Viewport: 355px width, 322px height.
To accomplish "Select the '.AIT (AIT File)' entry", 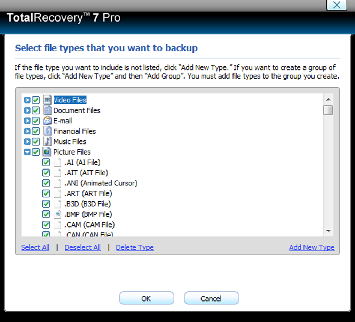I will click(86, 173).
